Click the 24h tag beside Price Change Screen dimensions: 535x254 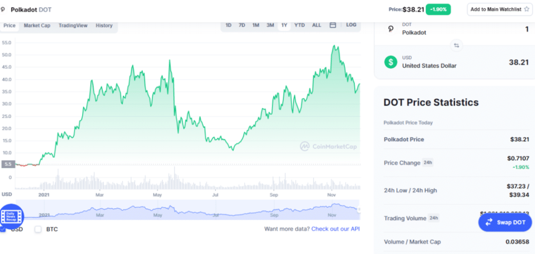click(428, 163)
